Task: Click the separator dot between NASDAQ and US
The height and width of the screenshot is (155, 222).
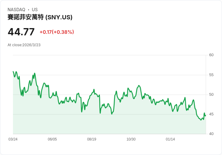Action: [29, 10]
